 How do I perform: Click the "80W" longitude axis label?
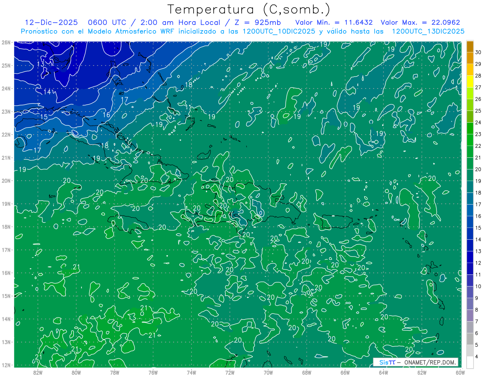coord(76,372)
